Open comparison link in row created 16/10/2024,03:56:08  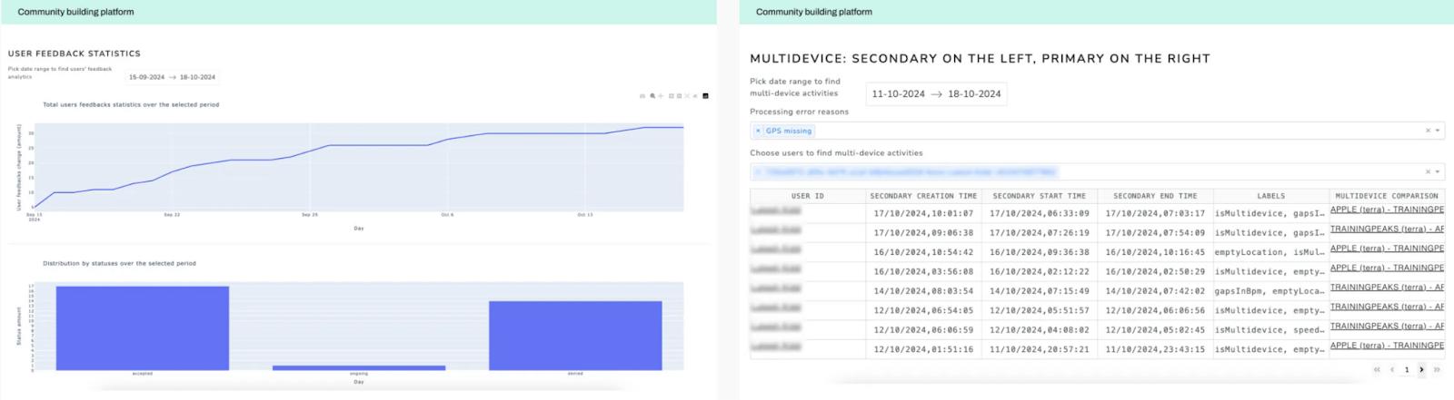tap(1387, 268)
